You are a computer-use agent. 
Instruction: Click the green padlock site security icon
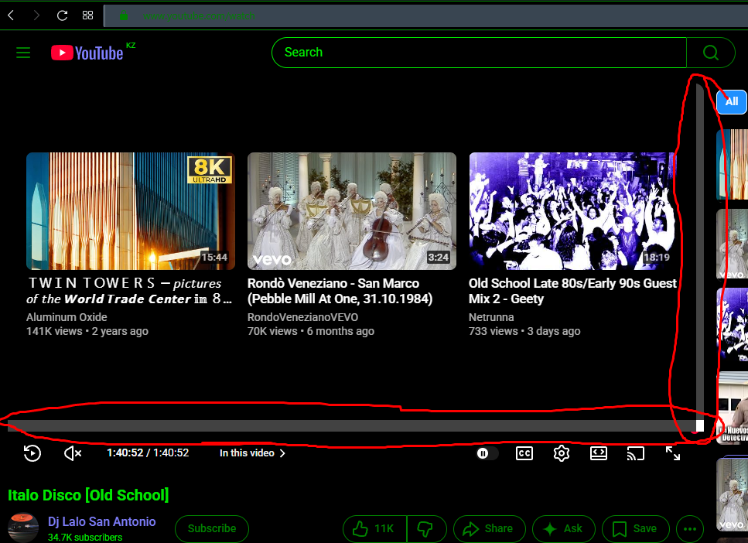124,15
